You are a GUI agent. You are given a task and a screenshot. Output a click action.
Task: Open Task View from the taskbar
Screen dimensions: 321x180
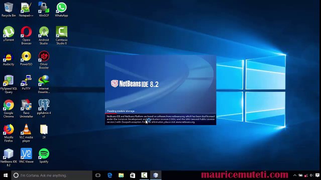coord(98,175)
